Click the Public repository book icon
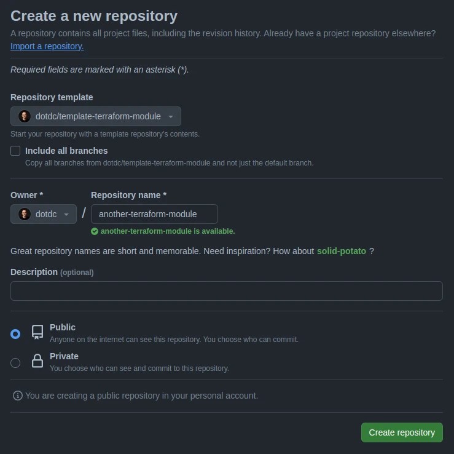 (37, 332)
